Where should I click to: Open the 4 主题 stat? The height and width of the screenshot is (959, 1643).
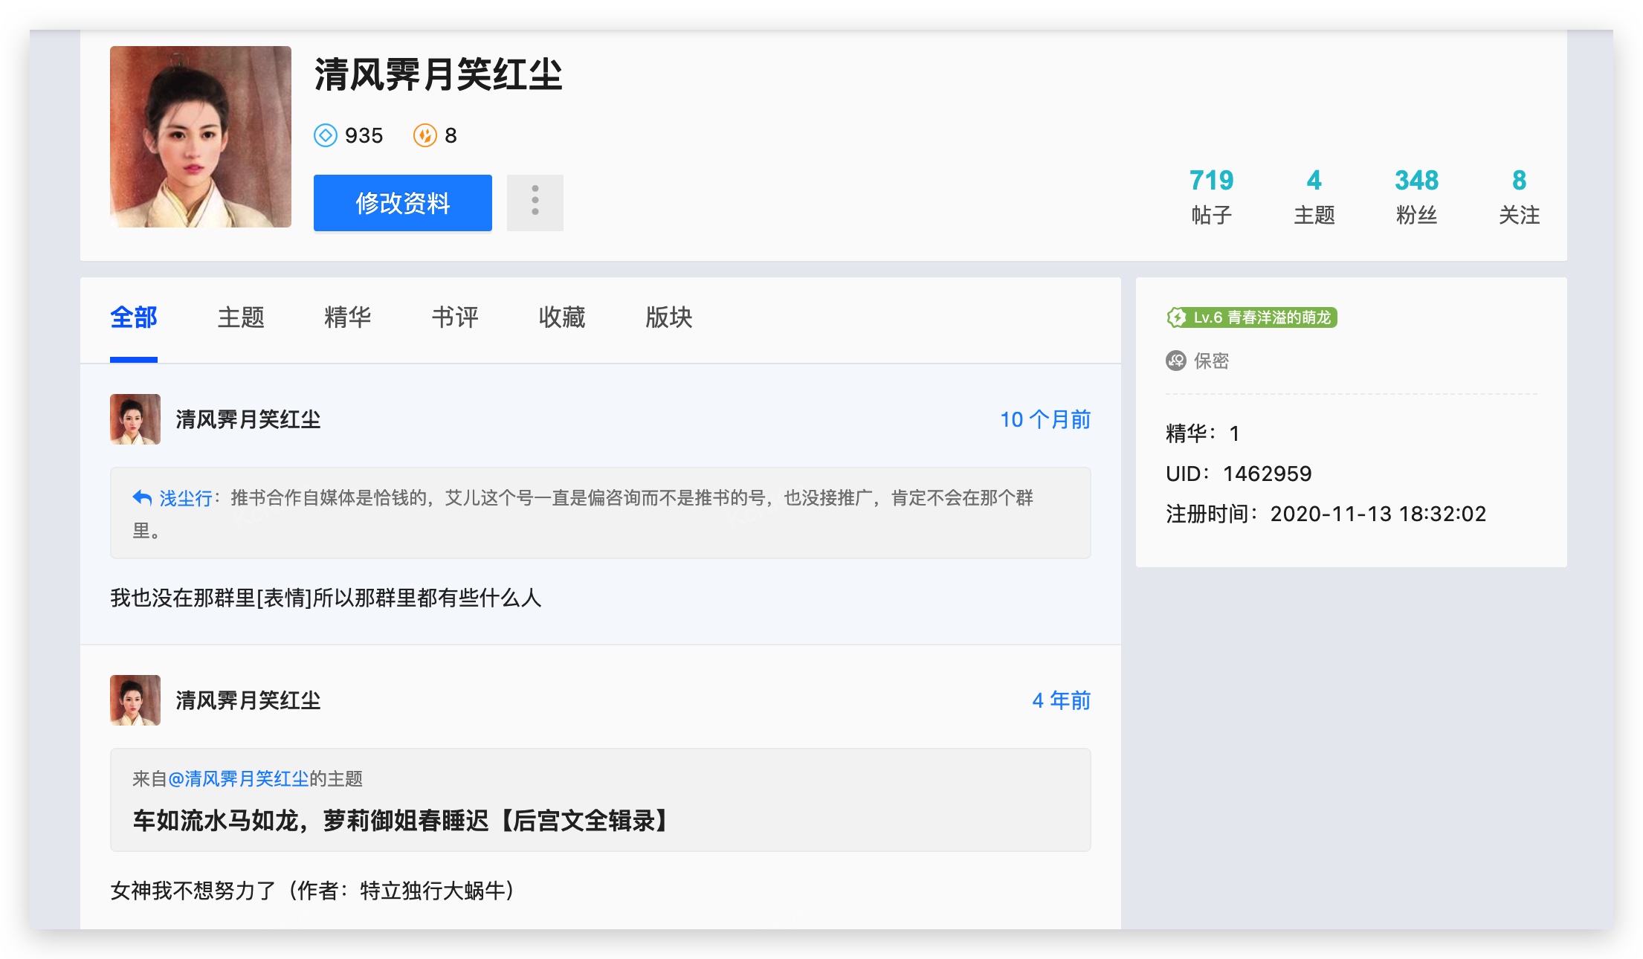(x=1314, y=196)
